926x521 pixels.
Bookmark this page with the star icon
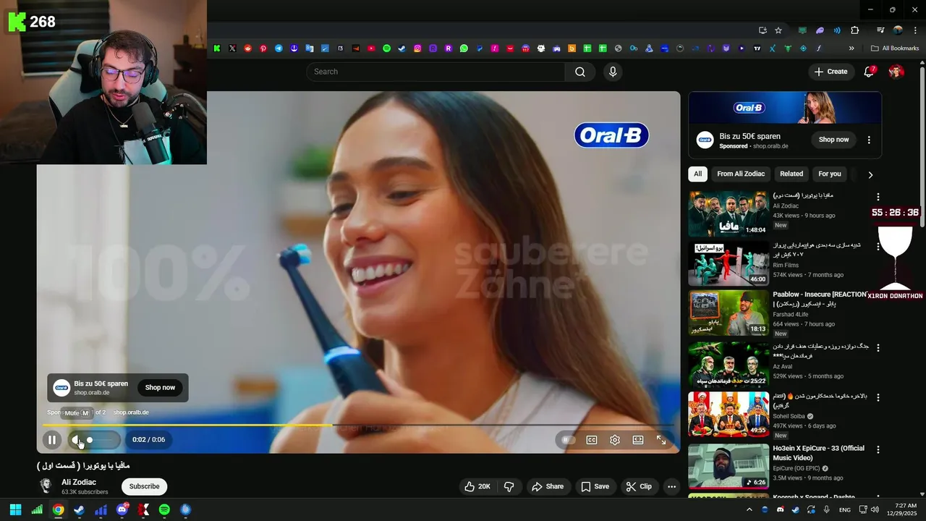pyautogui.click(x=778, y=30)
